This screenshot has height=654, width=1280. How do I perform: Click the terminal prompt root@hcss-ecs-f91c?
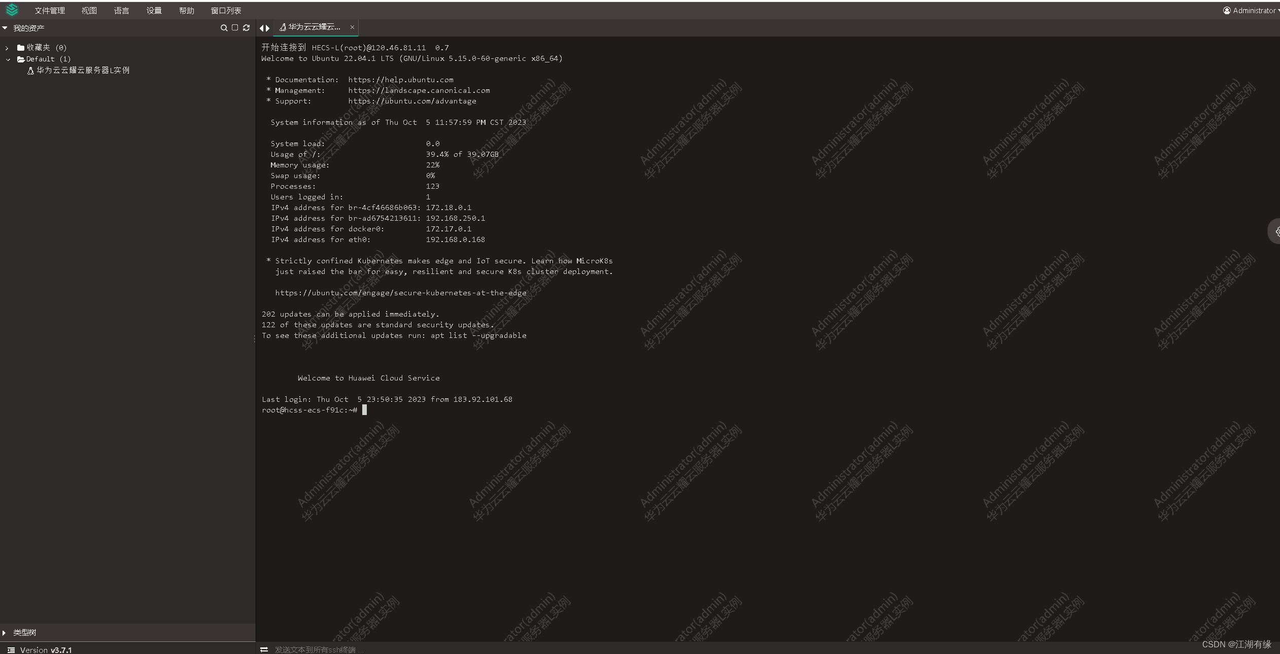coord(309,410)
